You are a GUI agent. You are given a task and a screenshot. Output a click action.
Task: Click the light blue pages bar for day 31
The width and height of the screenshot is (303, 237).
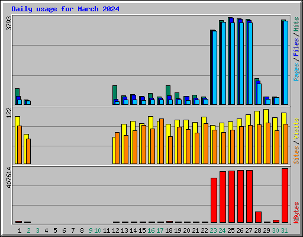pyautogui.click(x=286, y=63)
